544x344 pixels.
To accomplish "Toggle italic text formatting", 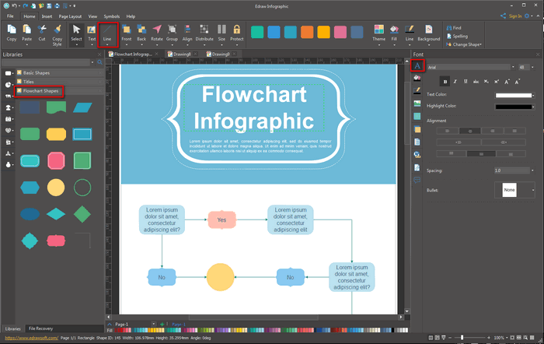I will (455, 80).
